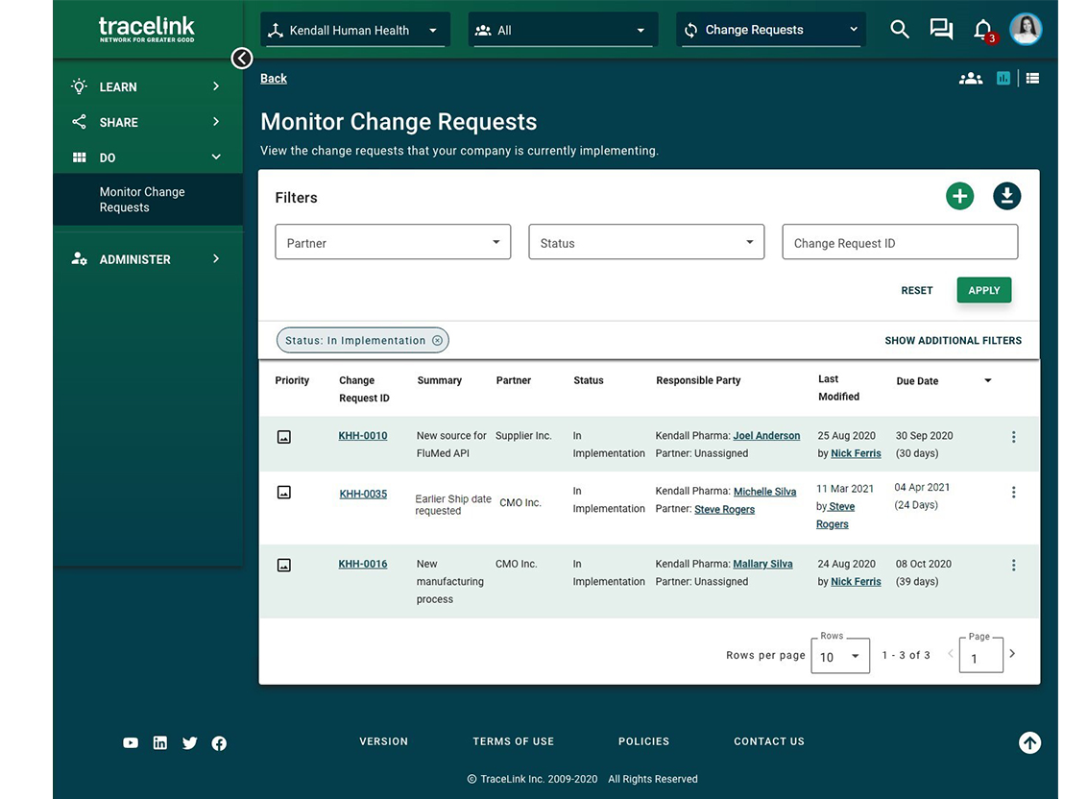1088x799 pixels.
Task: Open the Rows per page dropdown
Action: pos(840,656)
